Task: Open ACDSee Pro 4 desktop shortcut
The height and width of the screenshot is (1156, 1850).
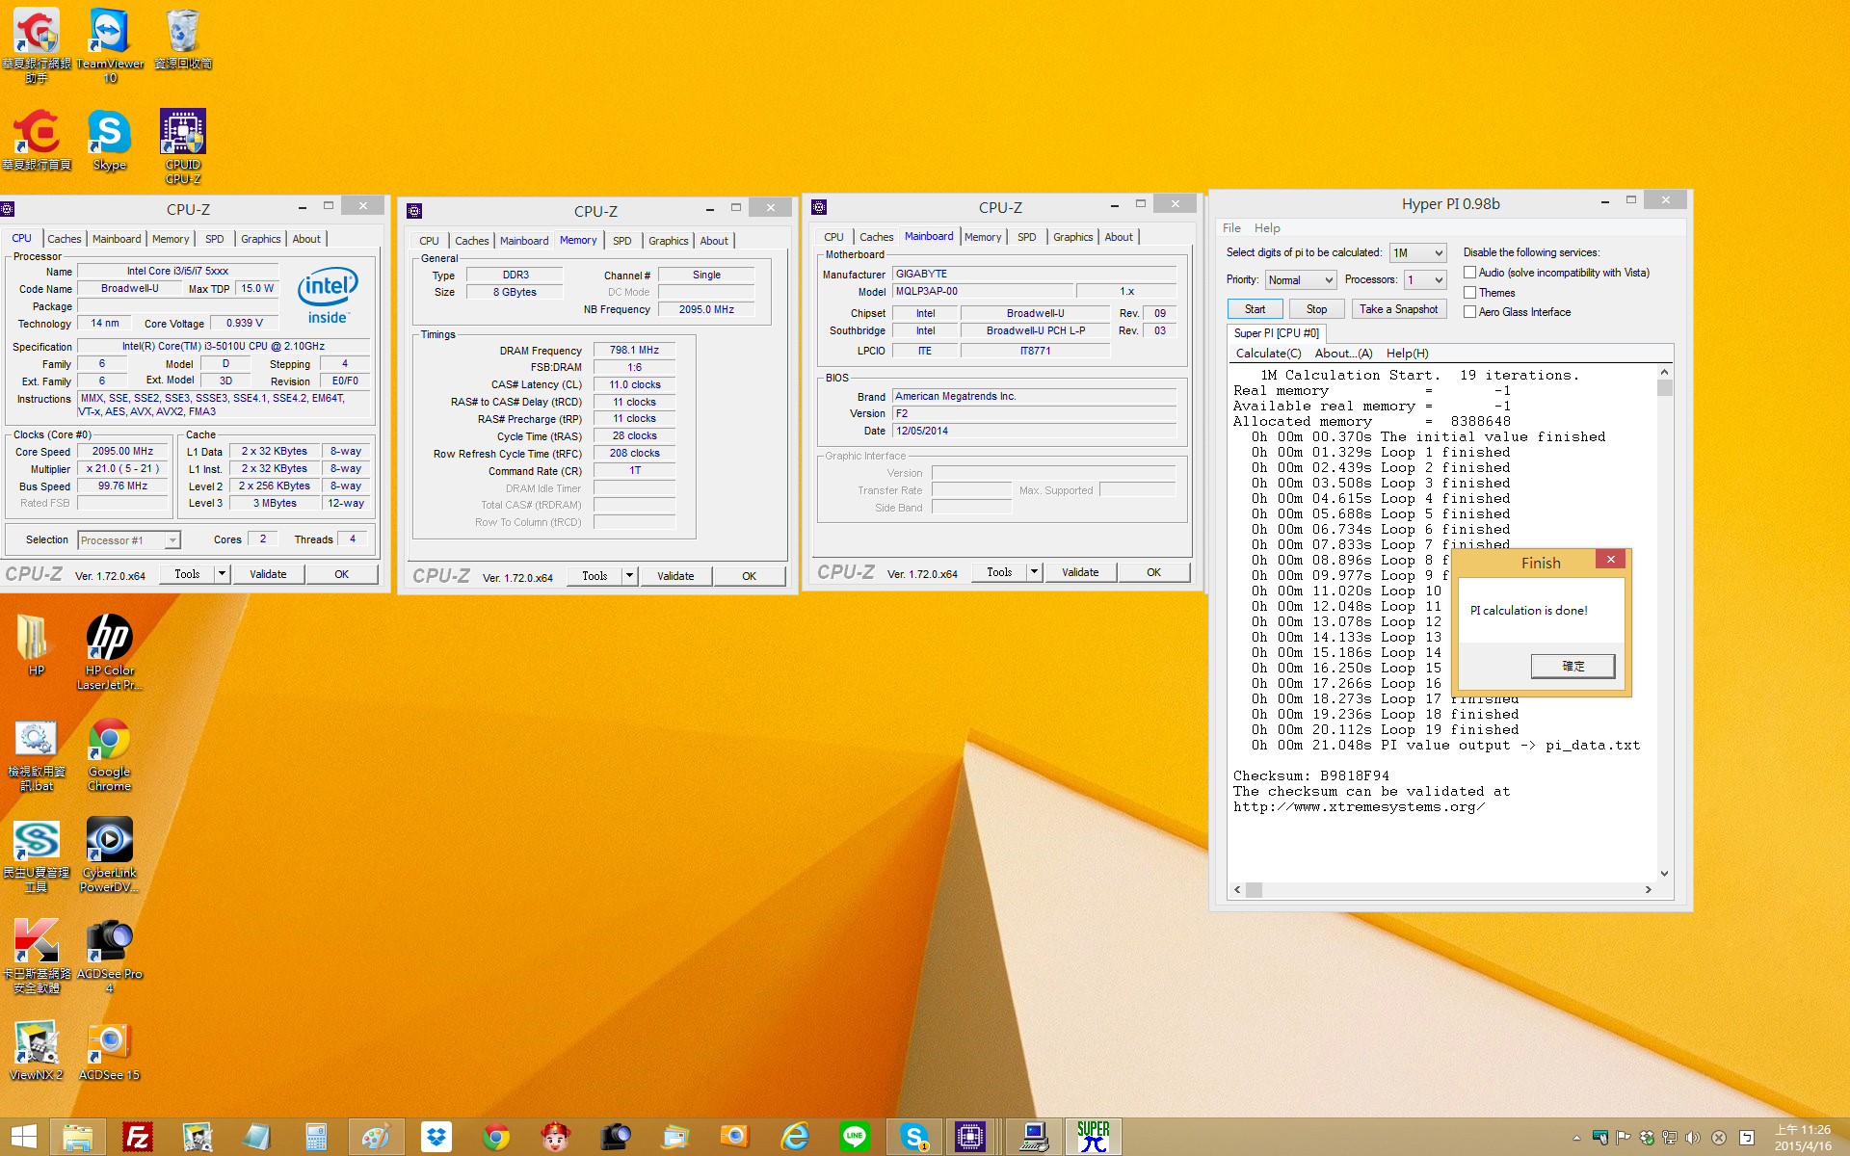Action: (x=110, y=957)
